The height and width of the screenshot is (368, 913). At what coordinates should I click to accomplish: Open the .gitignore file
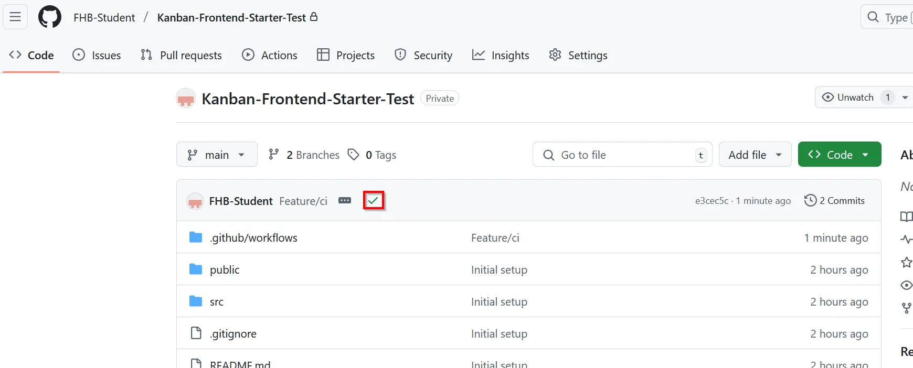pos(233,333)
